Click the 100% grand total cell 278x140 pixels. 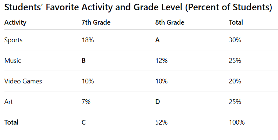pyautogui.click(x=237, y=122)
